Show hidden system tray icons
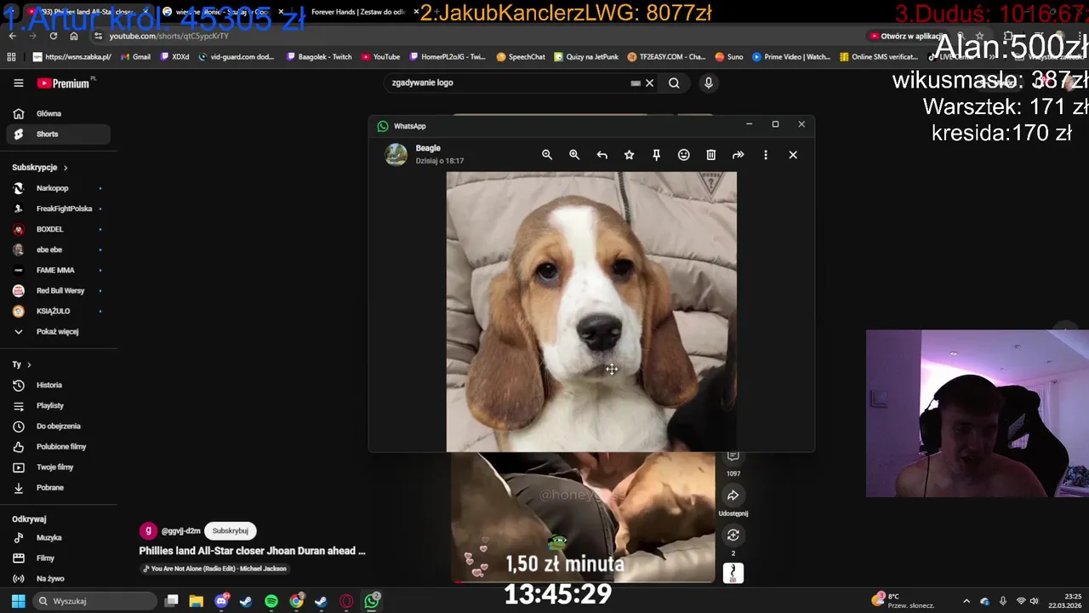1089x613 pixels. [x=966, y=601]
